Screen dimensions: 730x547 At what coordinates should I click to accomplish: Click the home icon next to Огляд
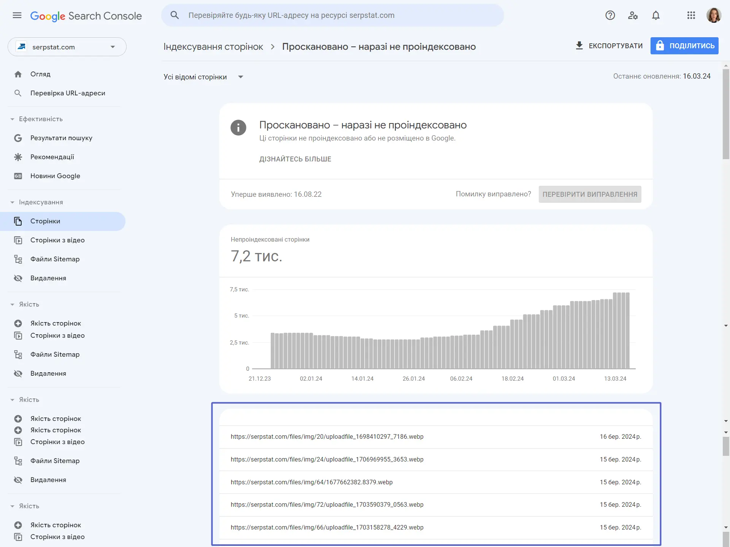(18, 74)
